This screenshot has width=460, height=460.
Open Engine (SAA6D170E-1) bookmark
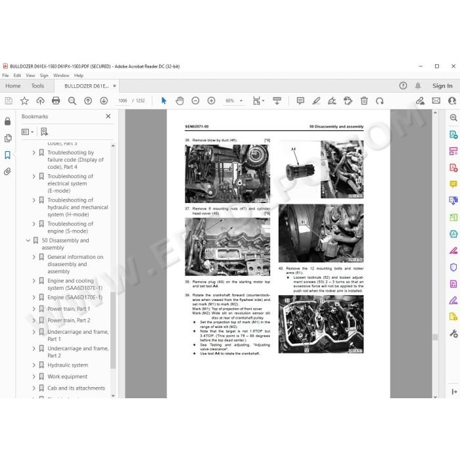(75, 297)
